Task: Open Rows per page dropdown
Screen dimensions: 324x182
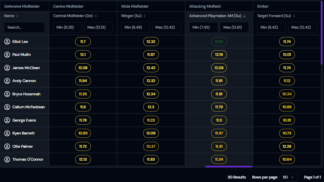Action: (288, 177)
